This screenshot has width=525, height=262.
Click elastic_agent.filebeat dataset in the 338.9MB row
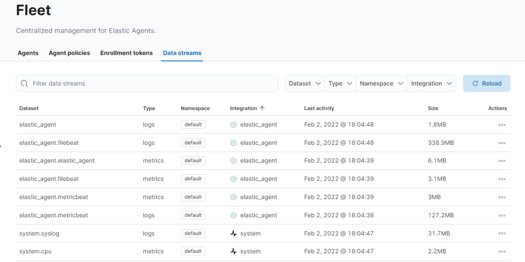(49, 143)
